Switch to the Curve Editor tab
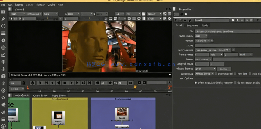 40,95
